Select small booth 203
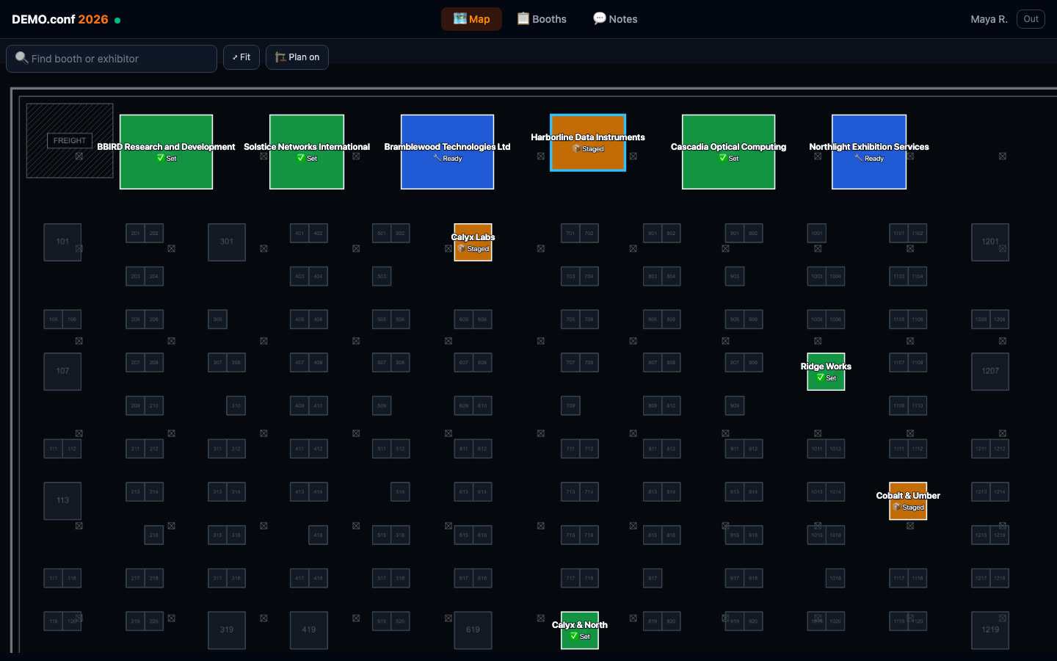 coord(135,277)
